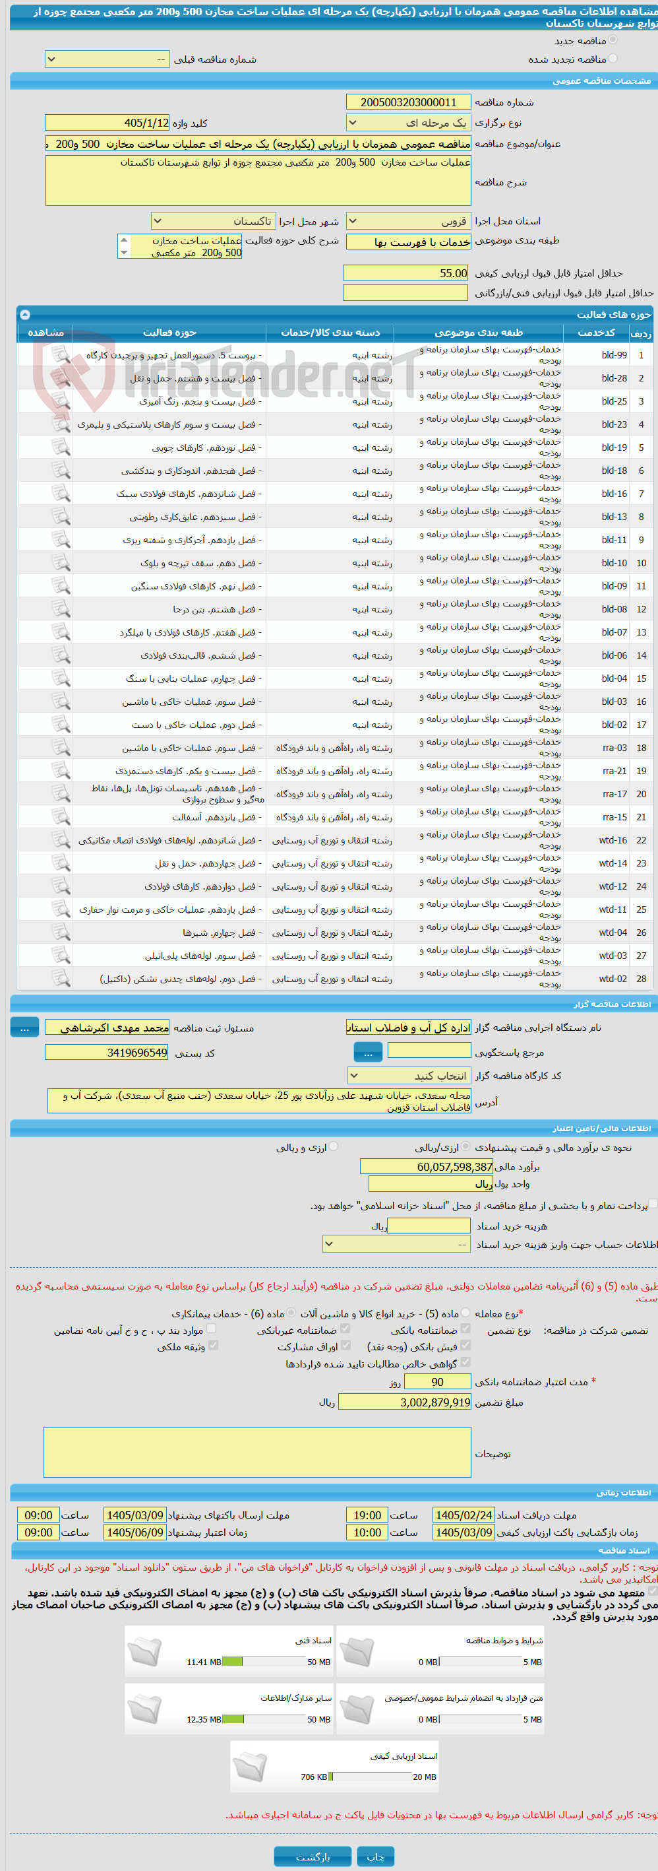
Task: Open the اسناد ارزیابی کیفی folder icon
Action: [251, 1765]
